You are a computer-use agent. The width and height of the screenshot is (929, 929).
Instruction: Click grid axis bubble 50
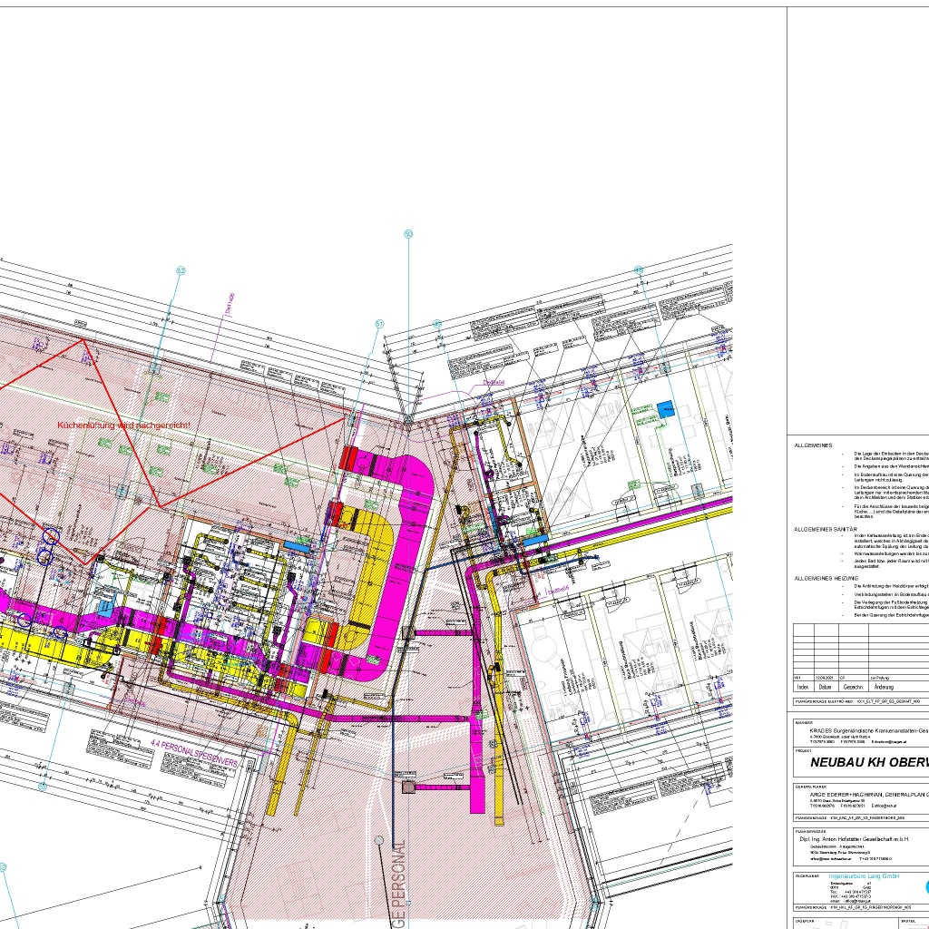click(x=408, y=234)
